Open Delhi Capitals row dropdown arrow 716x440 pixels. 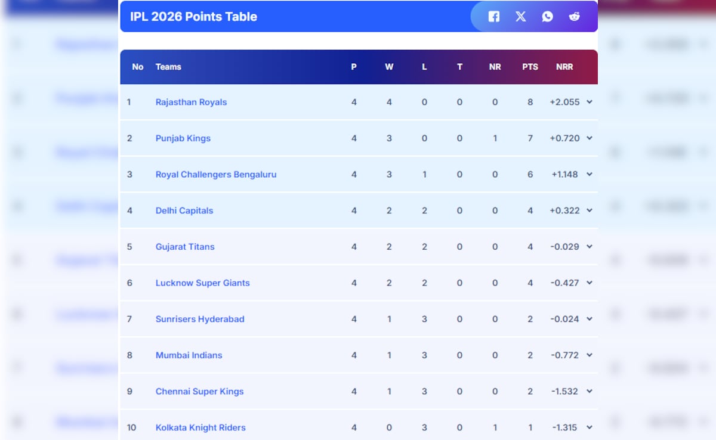(590, 210)
